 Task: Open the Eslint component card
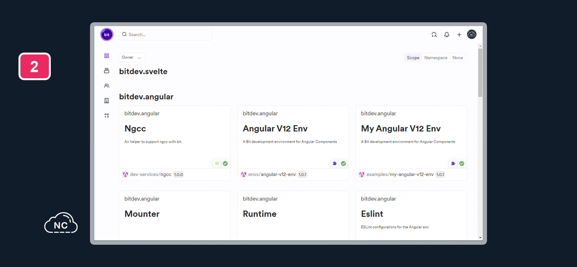coord(411,216)
